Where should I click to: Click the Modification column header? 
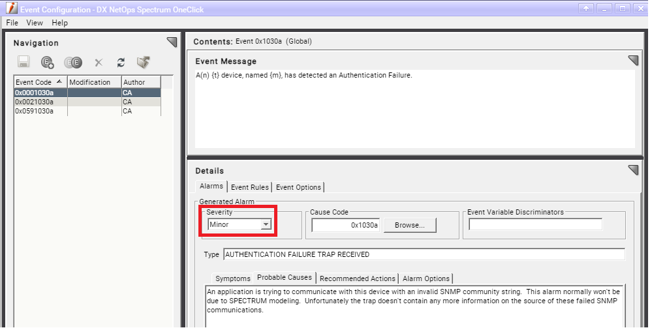(x=95, y=82)
